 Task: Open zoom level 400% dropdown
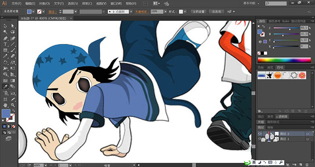tap(46, 165)
